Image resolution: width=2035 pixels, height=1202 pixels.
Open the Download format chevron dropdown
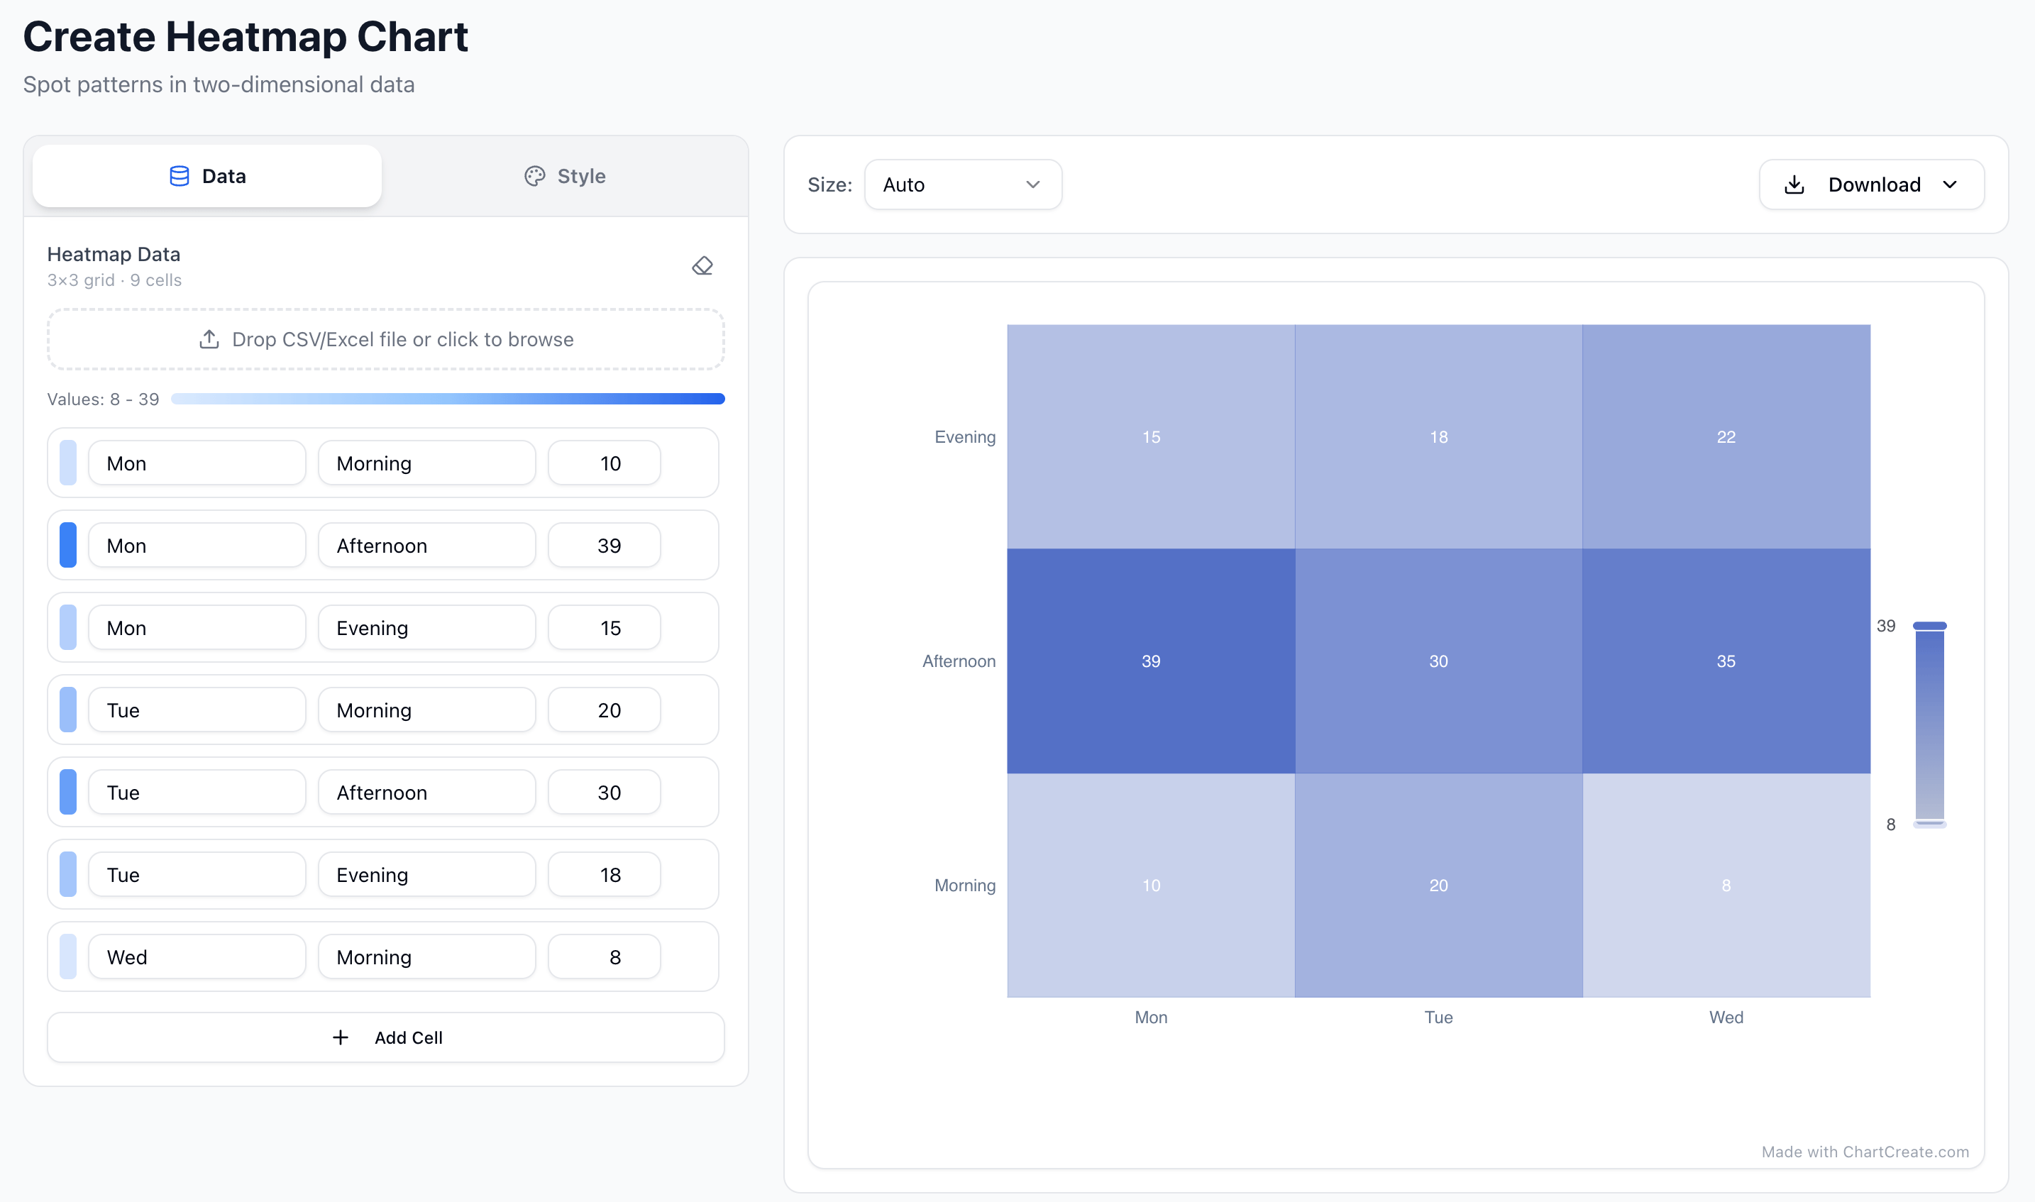click(1950, 184)
